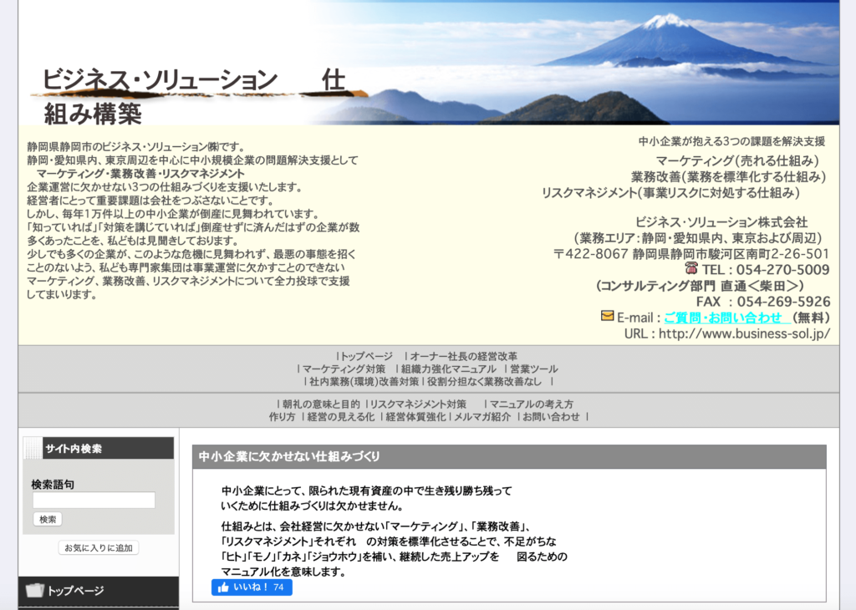Screen dimensions: 856x610
Task: Click the text 中小企業が抱える3つの課題を解決支援
Action: click(732, 141)
